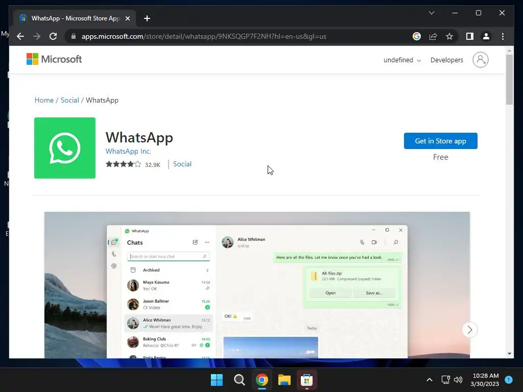This screenshot has height=392, width=523.
Task: Reload the current page
Action: 53,36
